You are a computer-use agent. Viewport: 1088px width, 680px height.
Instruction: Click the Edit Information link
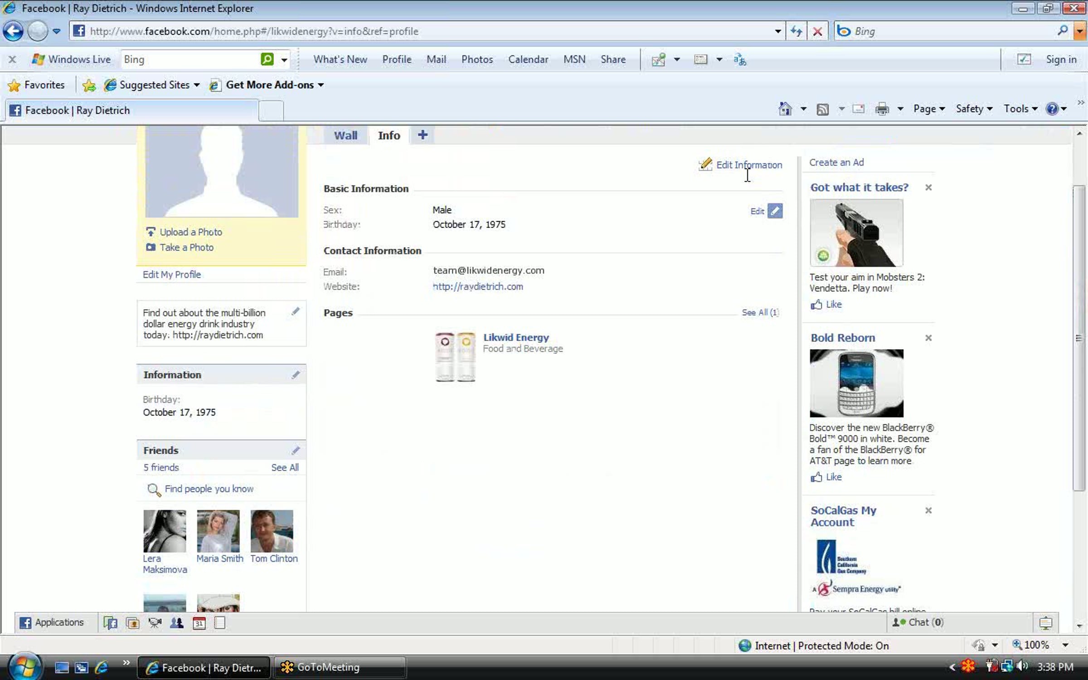pyautogui.click(x=749, y=165)
